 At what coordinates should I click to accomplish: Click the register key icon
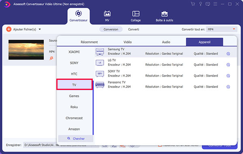(x=200, y=4)
